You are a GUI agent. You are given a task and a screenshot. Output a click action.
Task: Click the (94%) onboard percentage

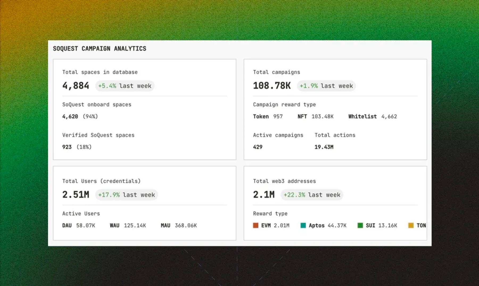click(x=90, y=116)
